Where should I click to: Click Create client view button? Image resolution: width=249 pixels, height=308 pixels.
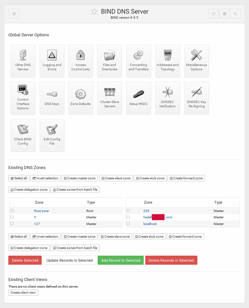23,293
